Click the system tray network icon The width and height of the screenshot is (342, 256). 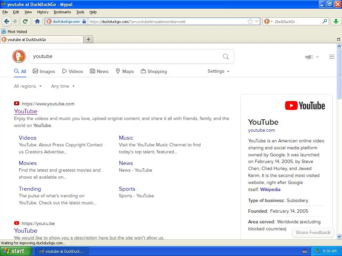click(317, 251)
